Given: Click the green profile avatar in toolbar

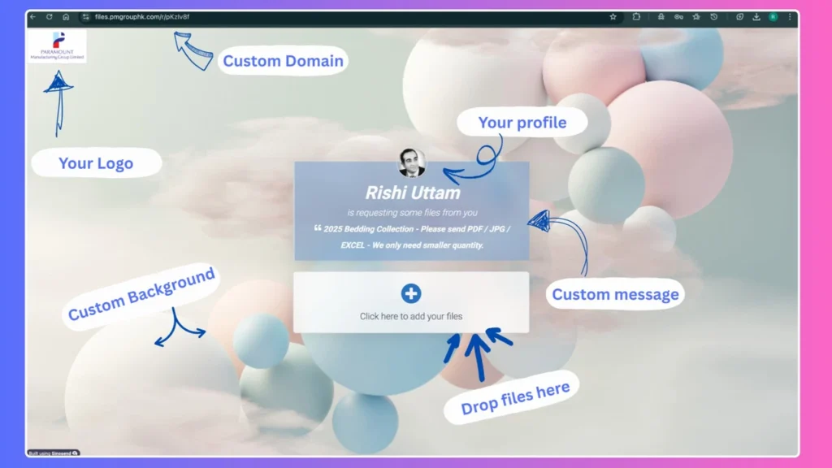Looking at the screenshot, I should (773, 16).
